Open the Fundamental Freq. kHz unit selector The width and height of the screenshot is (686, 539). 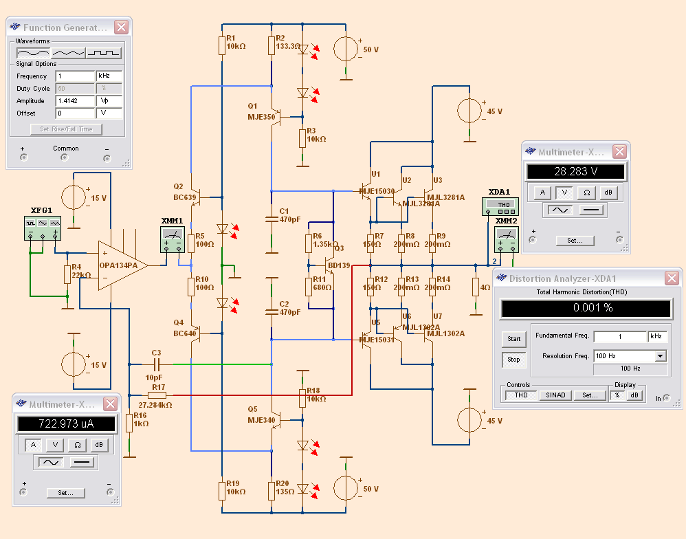657,336
